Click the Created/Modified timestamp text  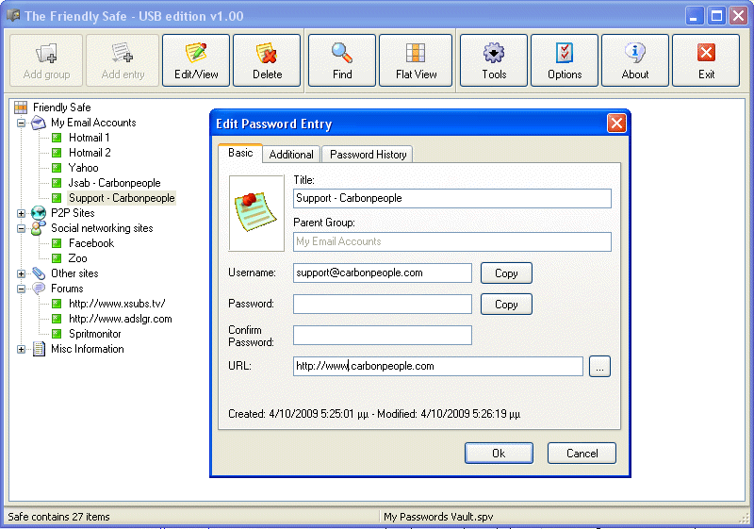pos(374,414)
